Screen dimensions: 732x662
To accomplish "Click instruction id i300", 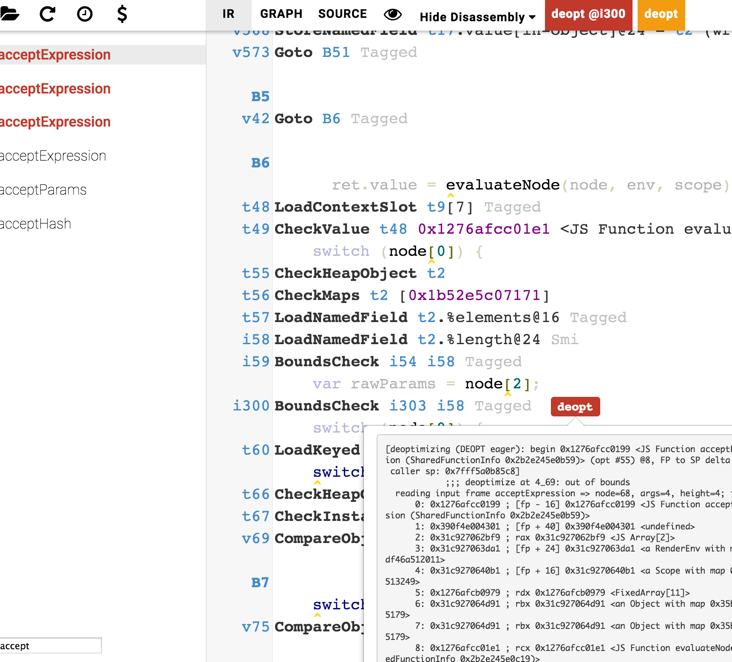I will [251, 406].
